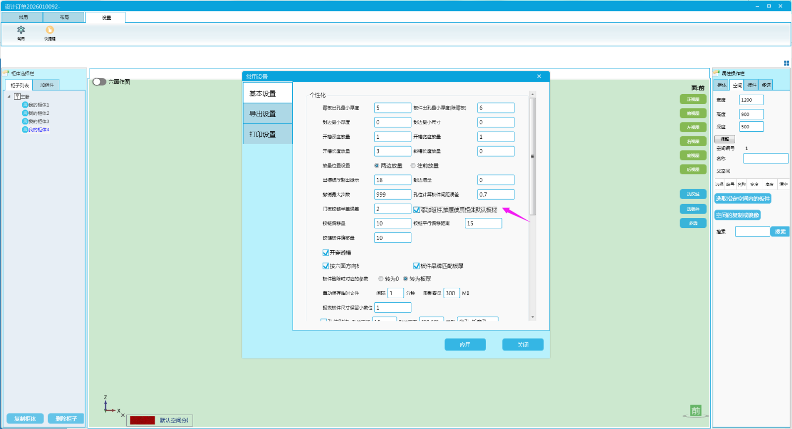Select the 转为板厚 radio option
This screenshot has height=429, width=792.
click(x=405, y=278)
